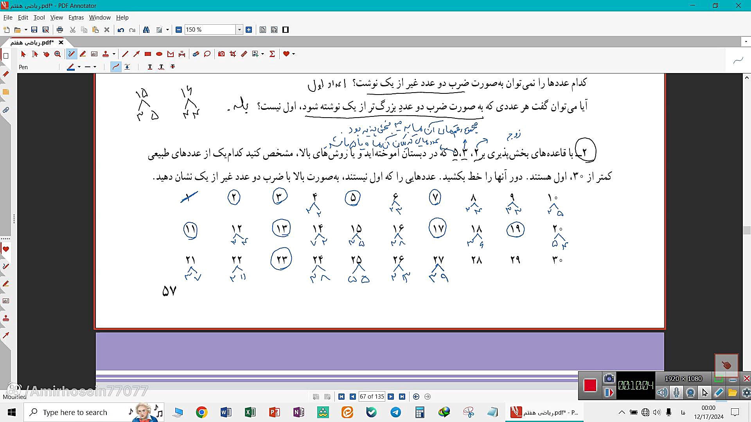Click the Find binoculars icon
The image size is (751, 422).
click(146, 30)
